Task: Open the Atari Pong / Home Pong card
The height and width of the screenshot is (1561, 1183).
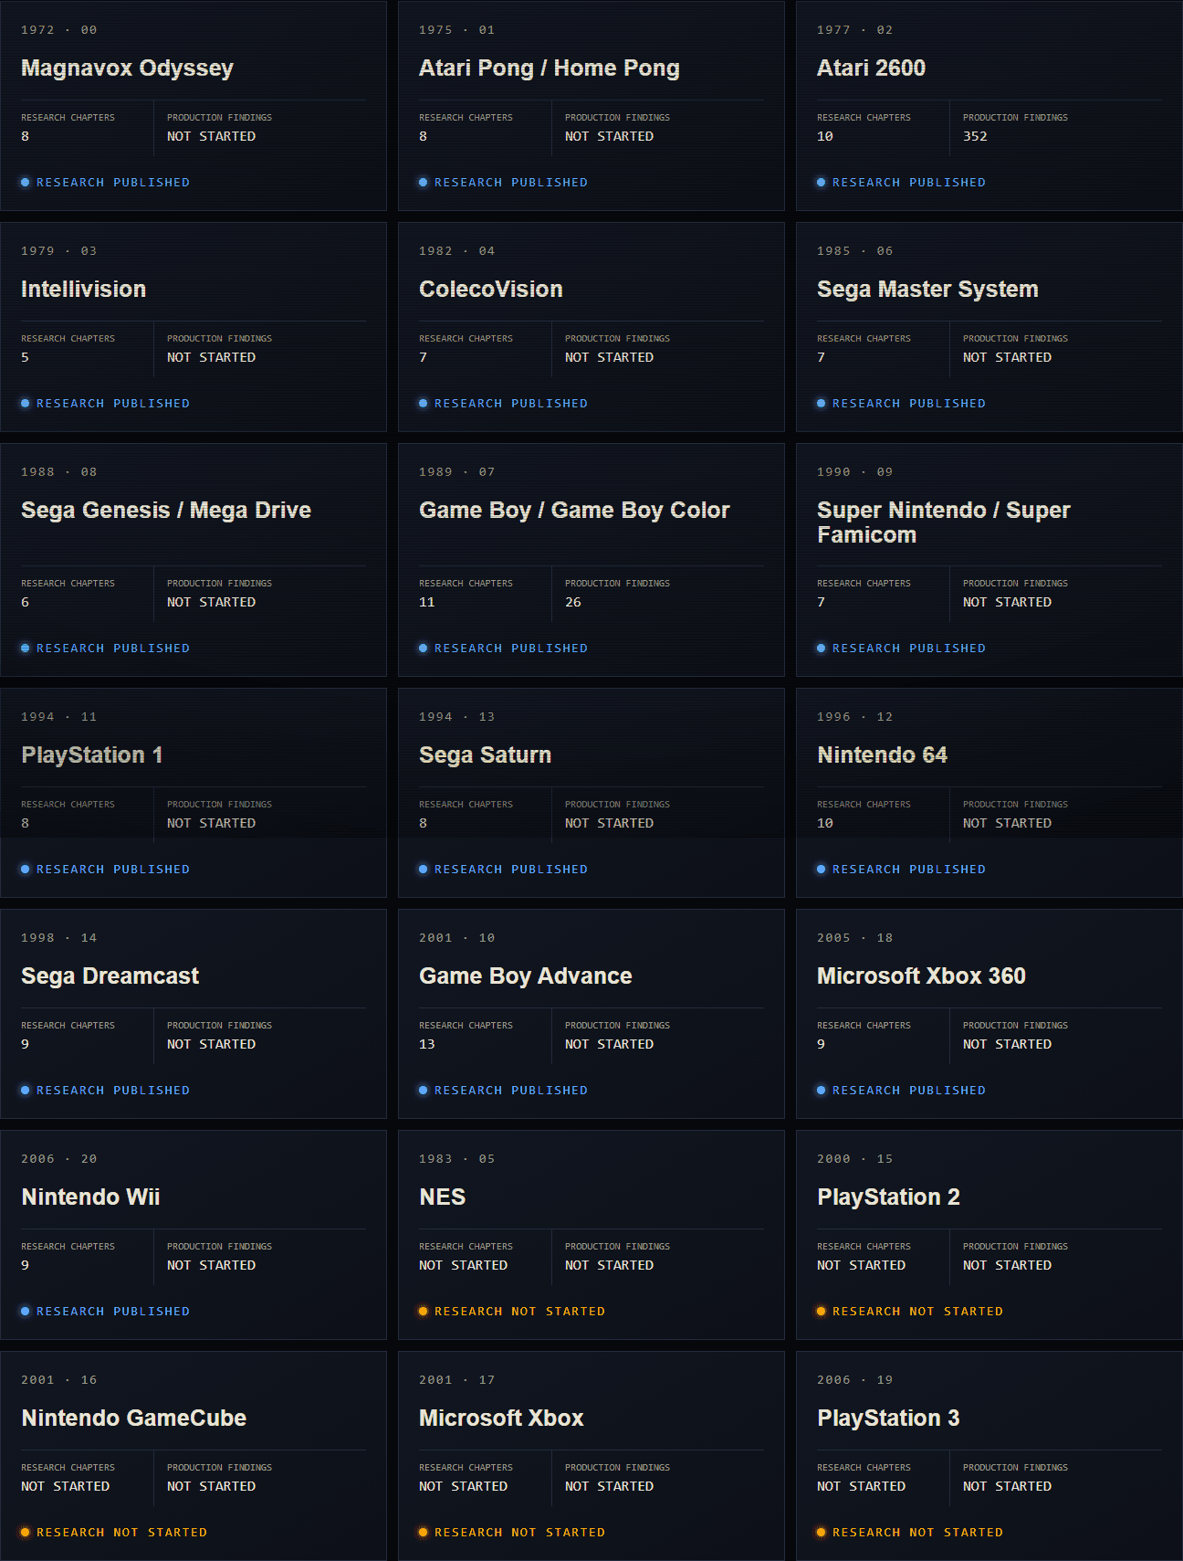Action: (591, 106)
